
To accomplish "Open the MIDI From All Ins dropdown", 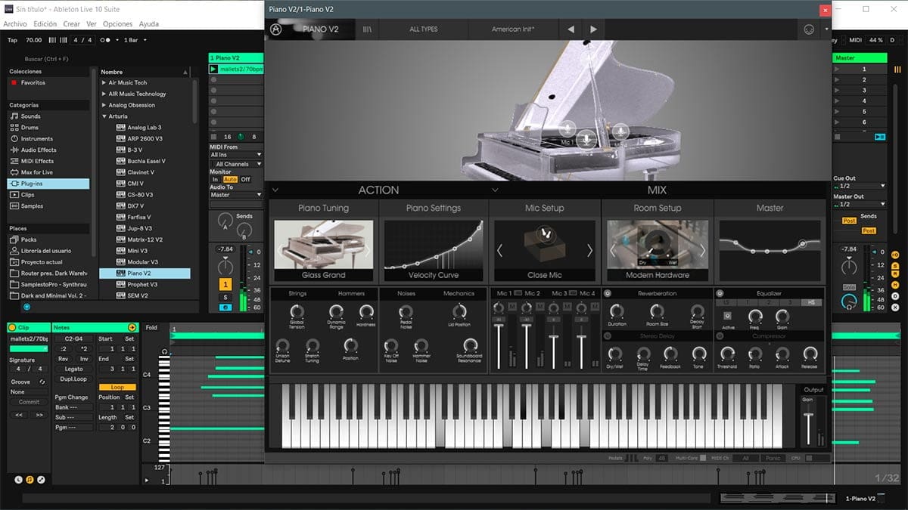I will [x=236, y=155].
